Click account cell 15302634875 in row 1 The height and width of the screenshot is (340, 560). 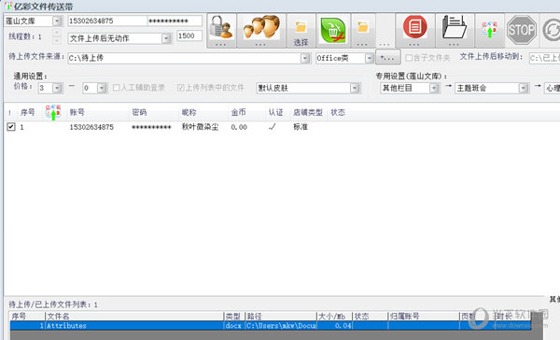[x=91, y=127]
